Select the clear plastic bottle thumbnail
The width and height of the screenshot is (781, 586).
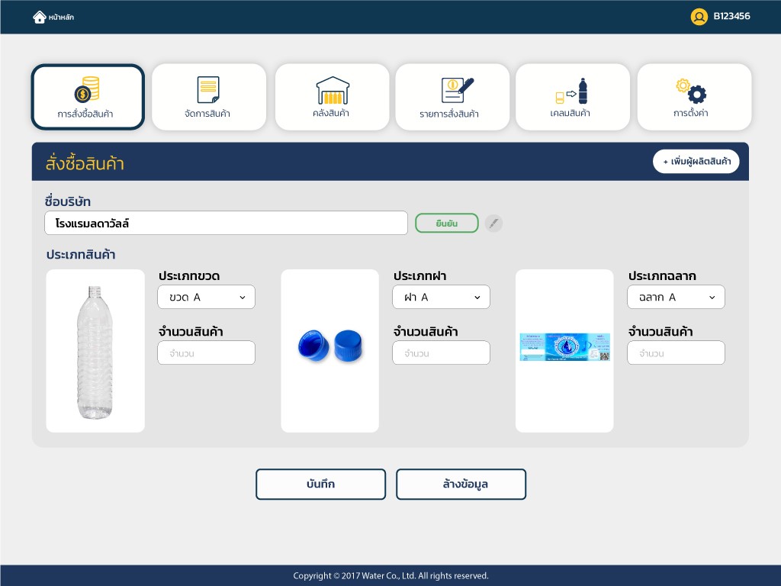95,351
